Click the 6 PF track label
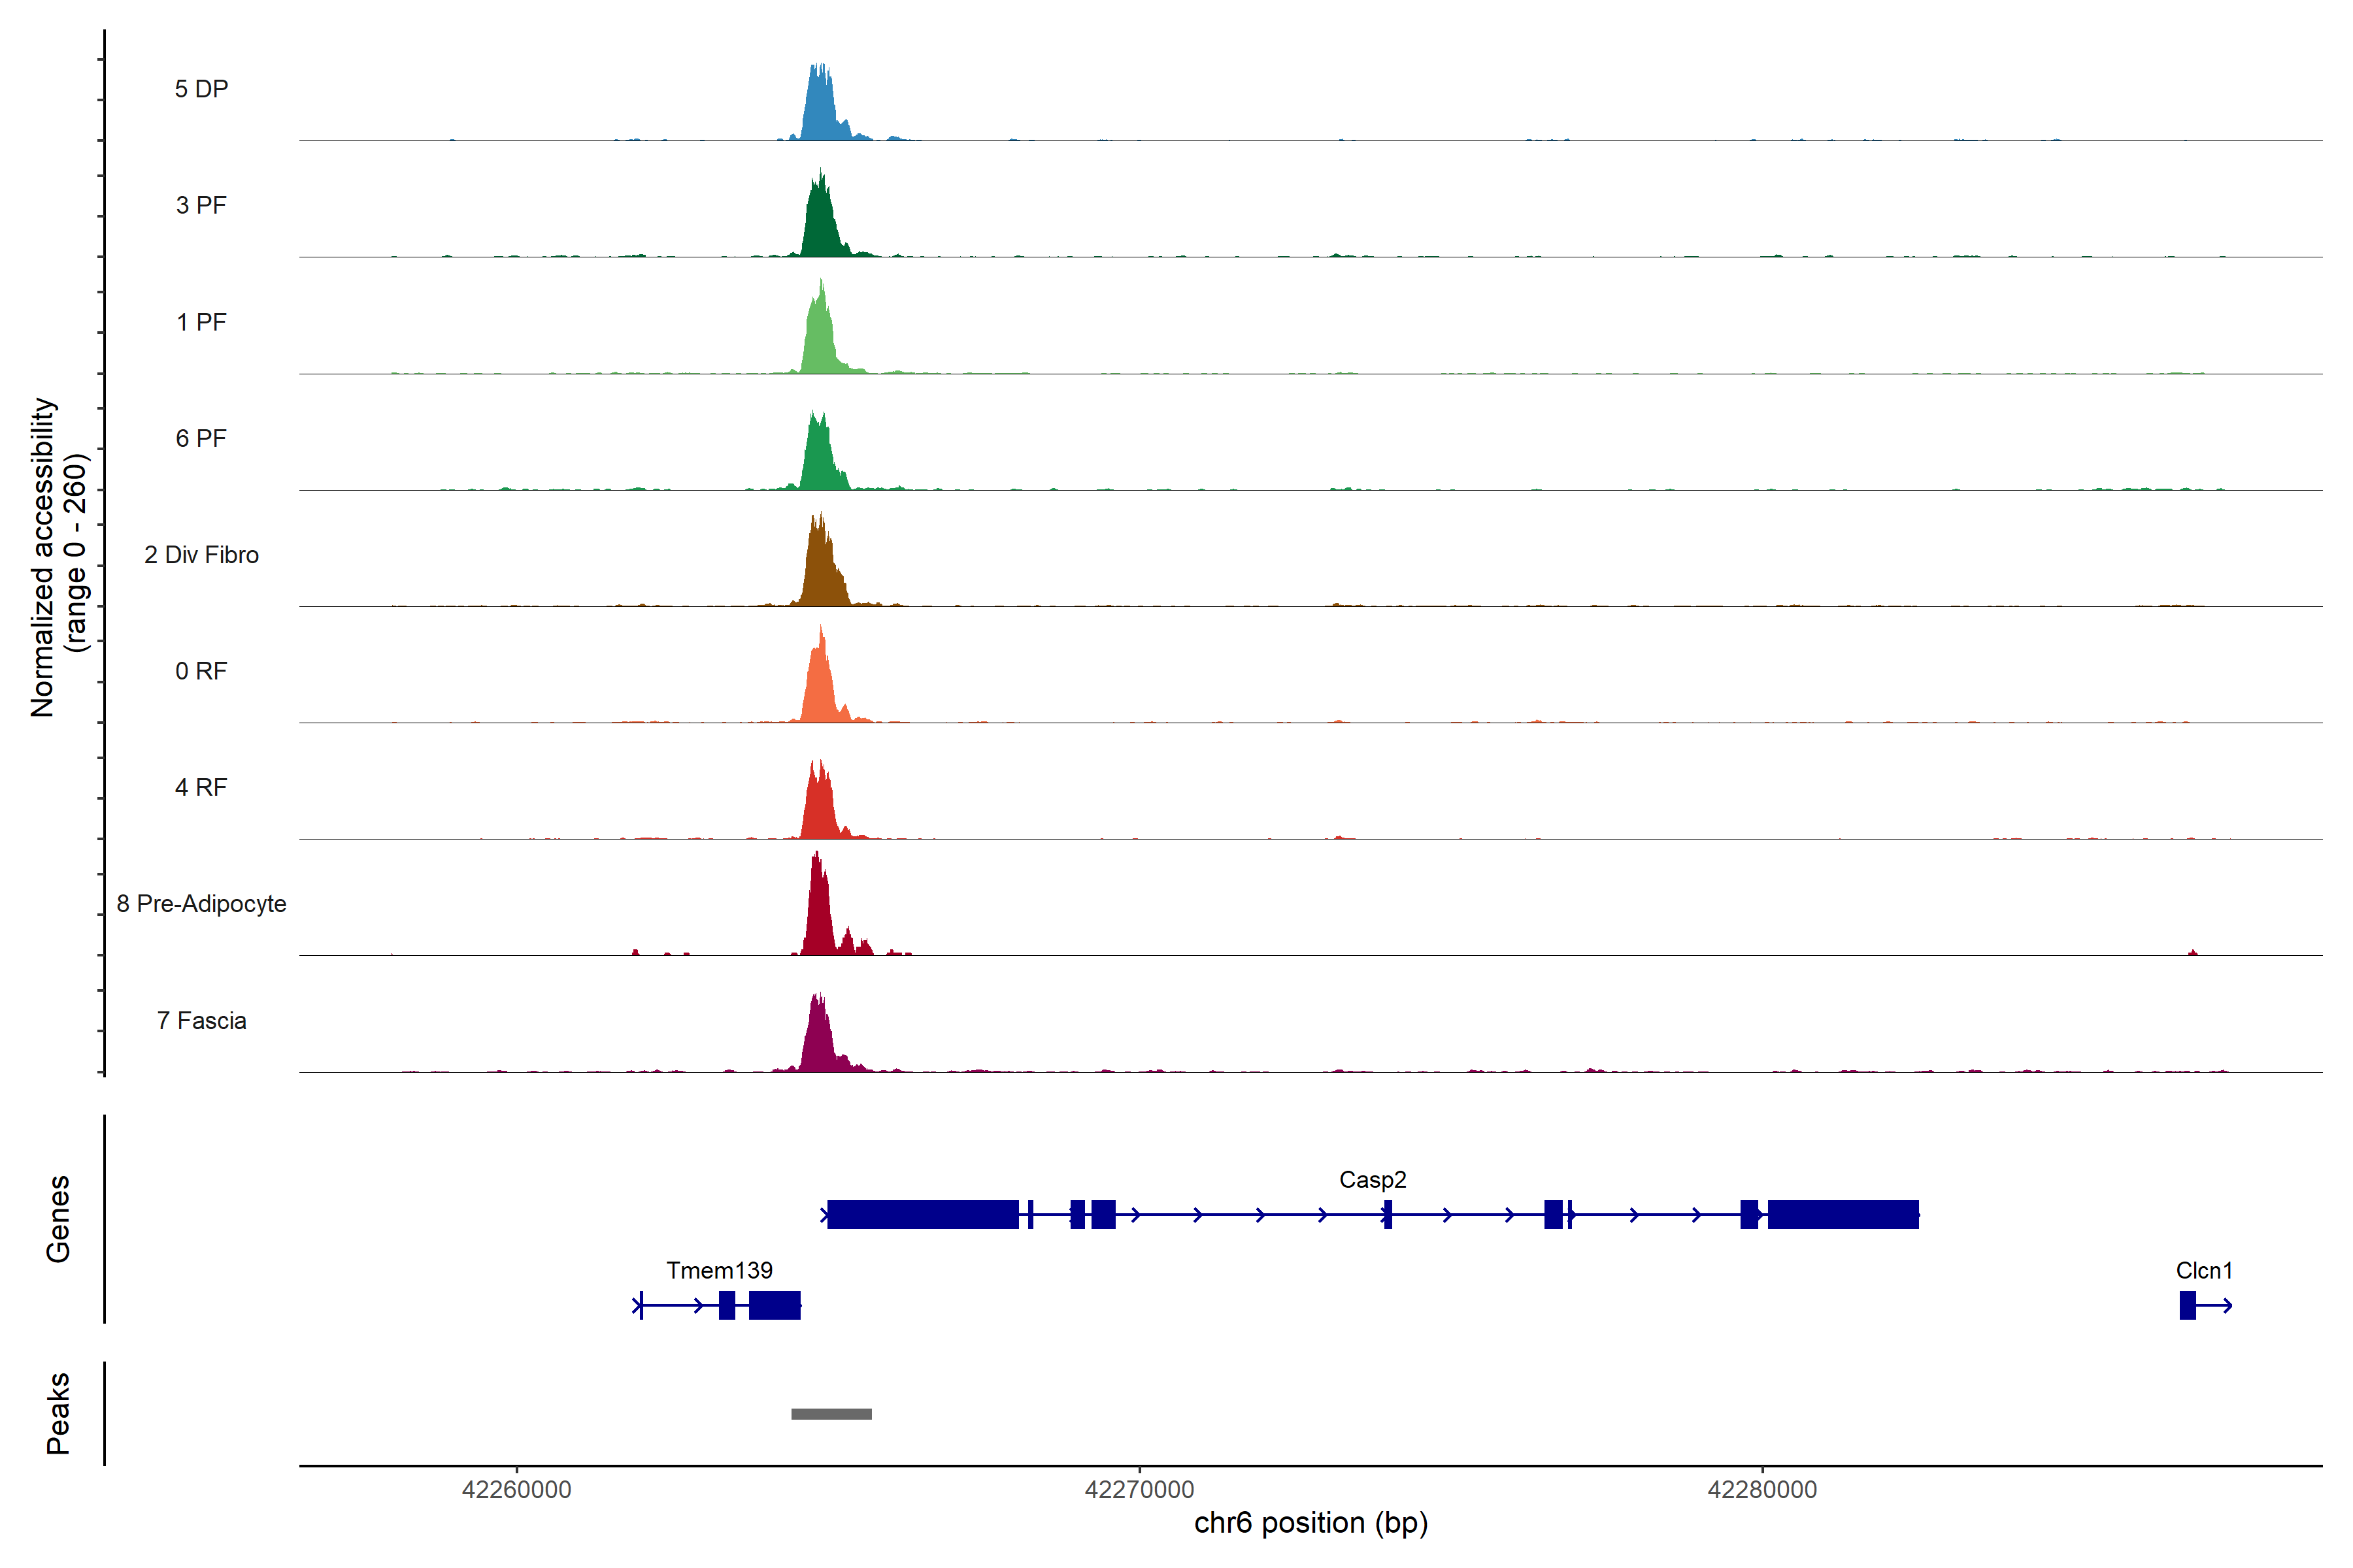Screen dimensions: 2353x1568 click(201, 439)
